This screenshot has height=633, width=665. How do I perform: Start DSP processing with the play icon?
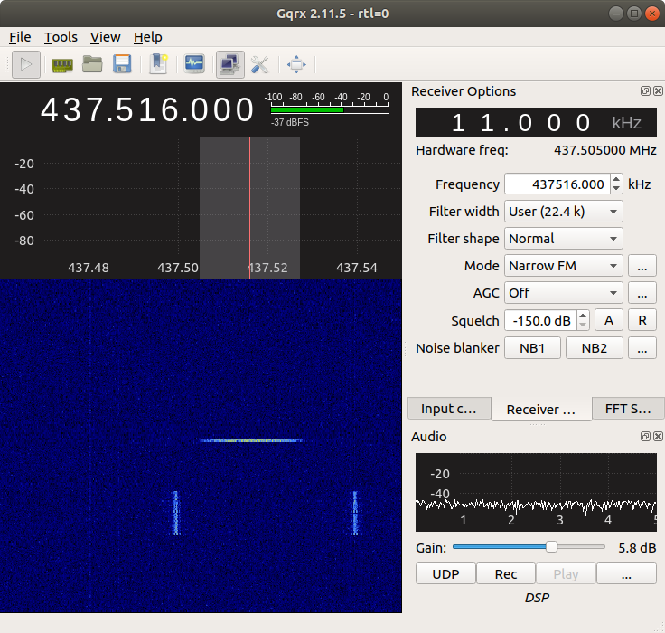[x=26, y=64]
